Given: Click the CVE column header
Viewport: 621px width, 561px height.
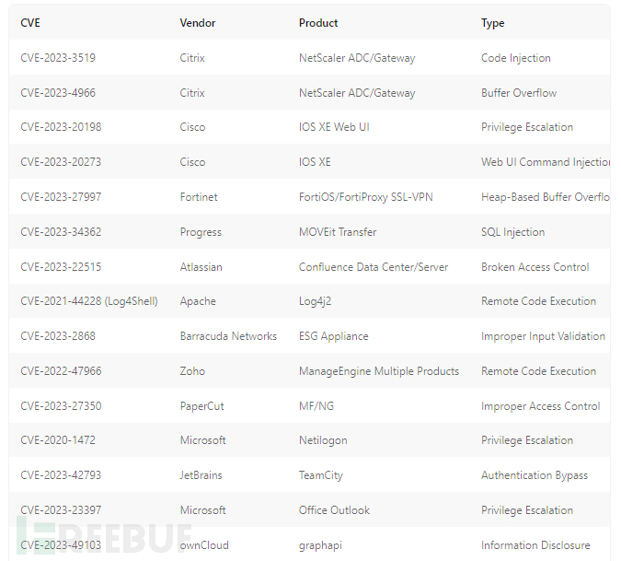Looking at the screenshot, I should point(30,23).
